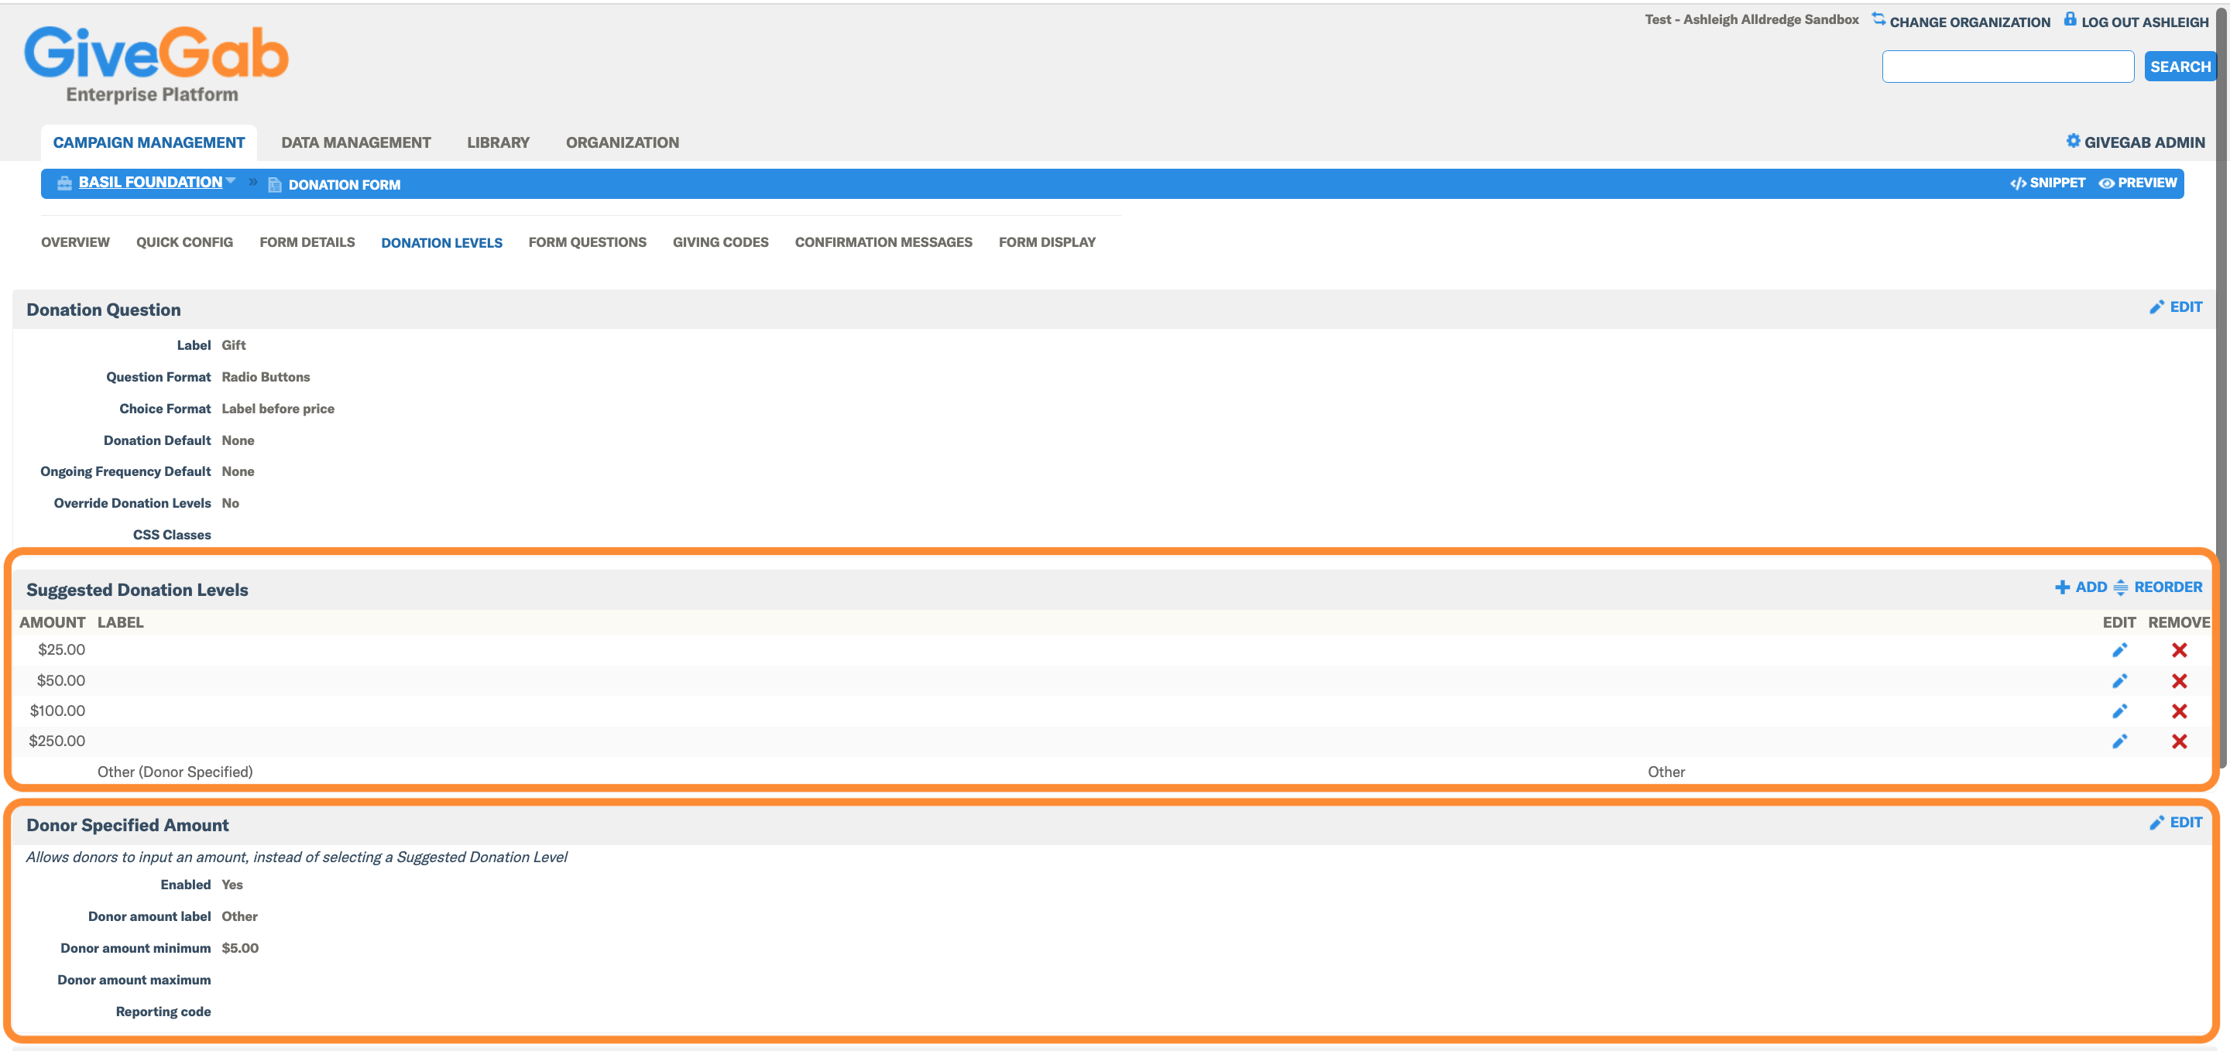Reorder the suggested donation levels
This screenshot has height=1051, width=2230.
click(x=2157, y=587)
